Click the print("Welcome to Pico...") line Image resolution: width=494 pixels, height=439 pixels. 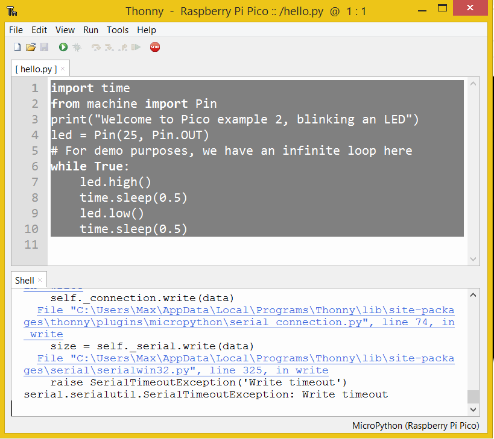click(x=235, y=119)
